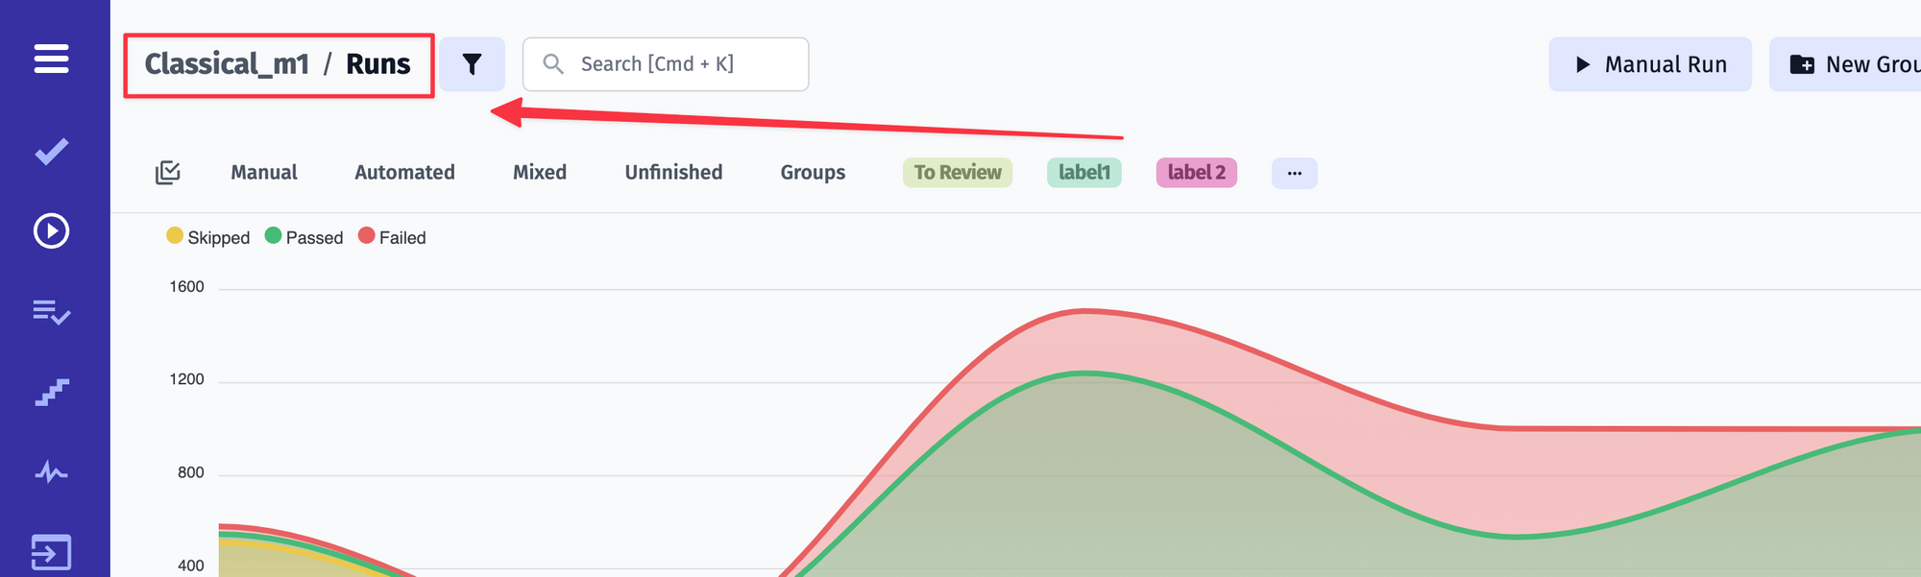Image resolution: width=1921 pixels, height=577 pixels.
Task: Open the hamburger menu in sidebar
Action: coord(51,59)
